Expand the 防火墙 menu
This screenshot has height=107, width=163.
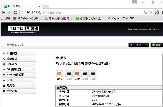point(19,86)
